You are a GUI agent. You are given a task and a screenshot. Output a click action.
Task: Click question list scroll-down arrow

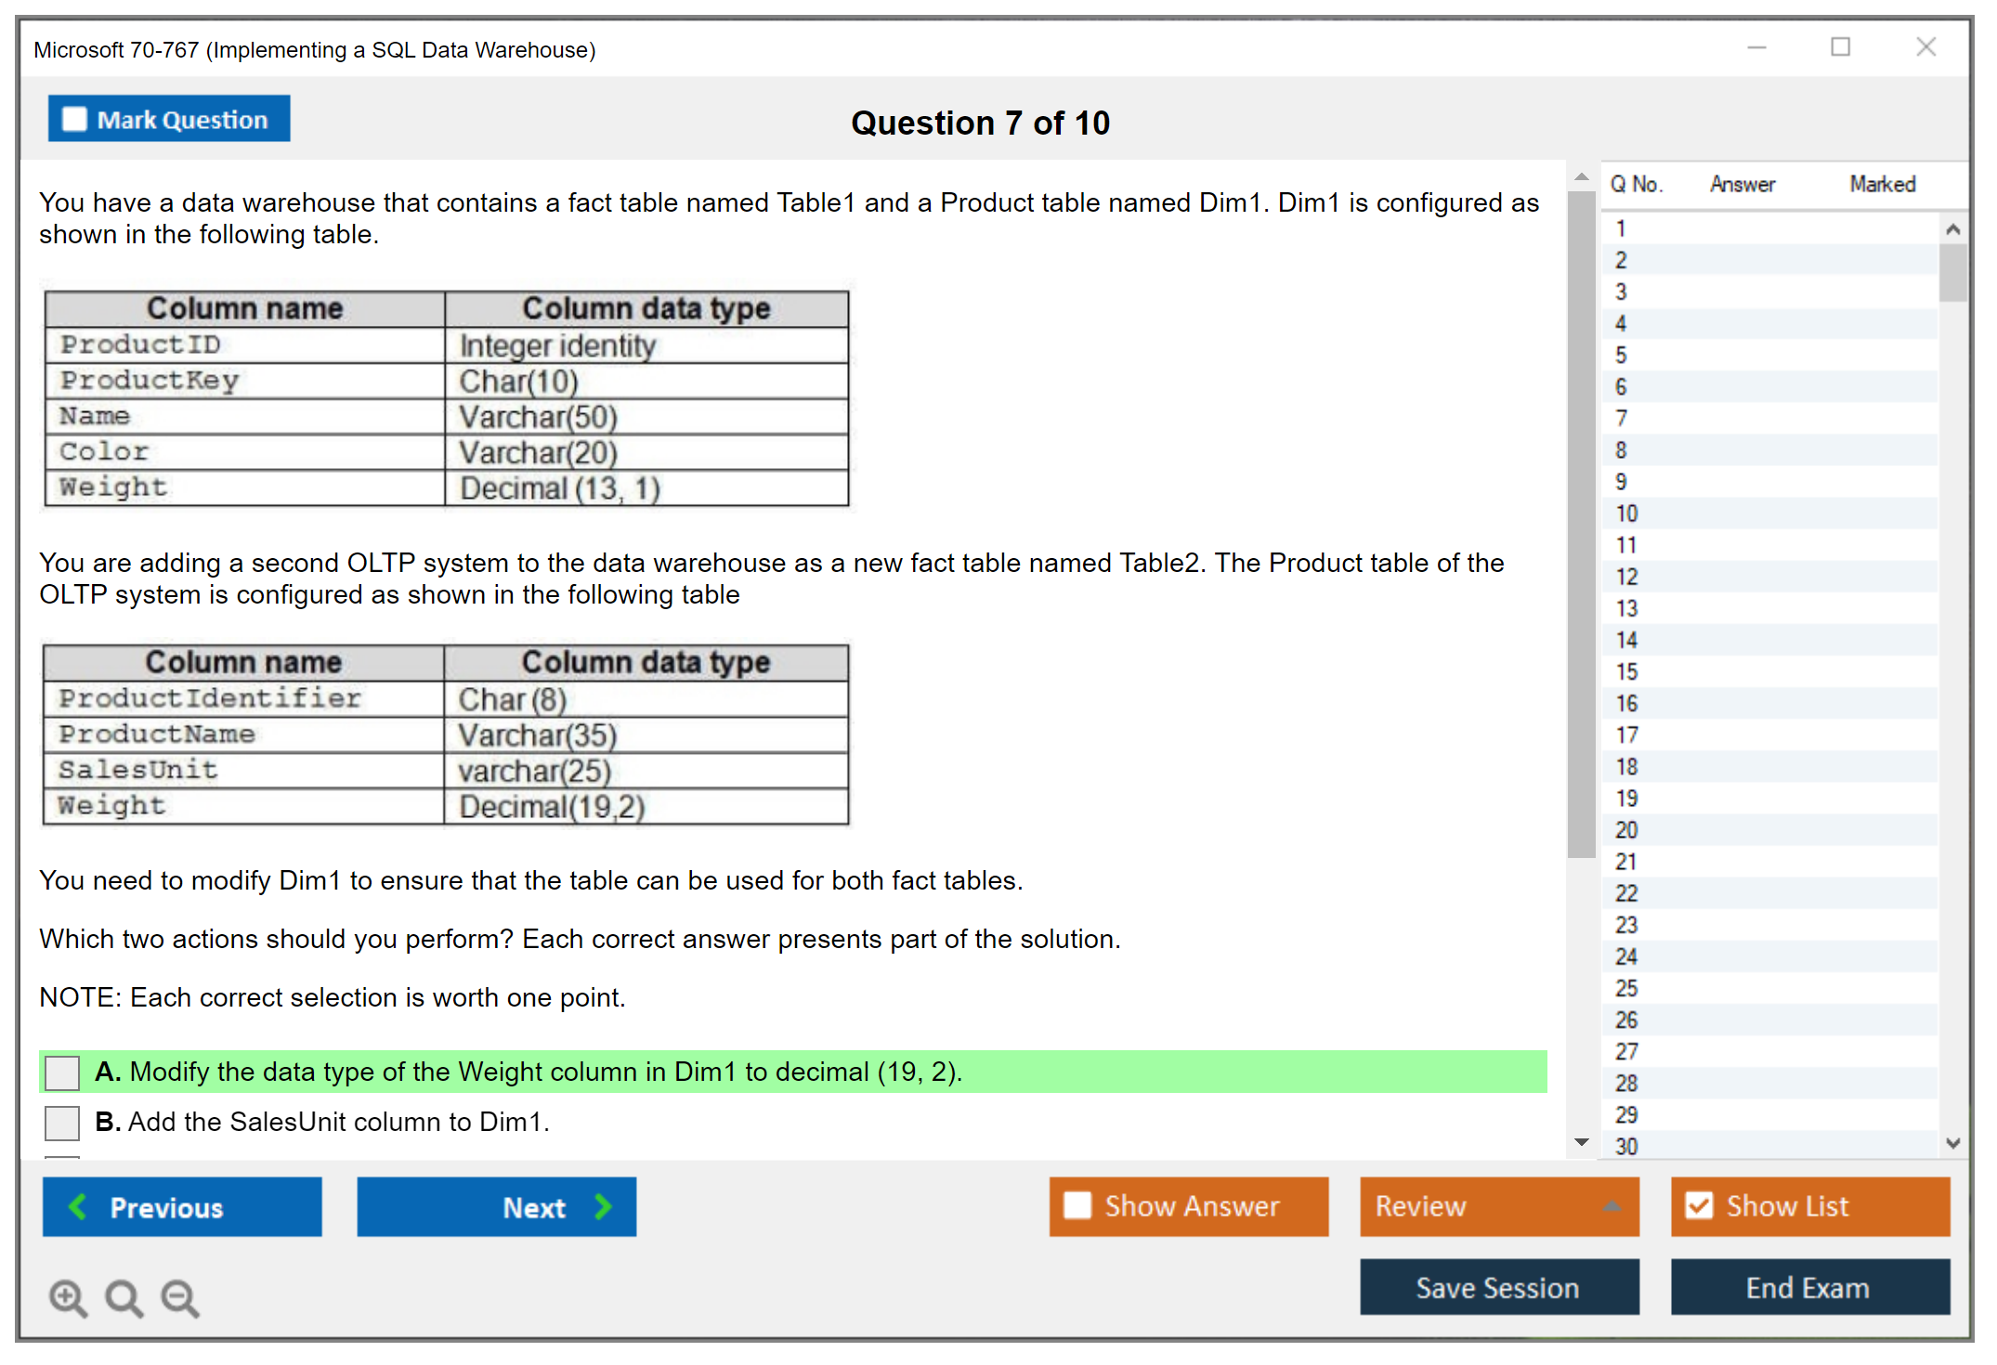(1952, 1143)
